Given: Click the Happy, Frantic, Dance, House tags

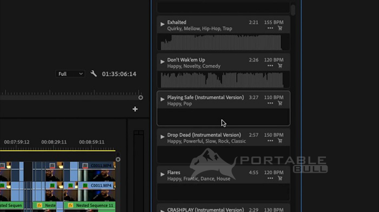Looking at the screenshot, I should (199, 179).
